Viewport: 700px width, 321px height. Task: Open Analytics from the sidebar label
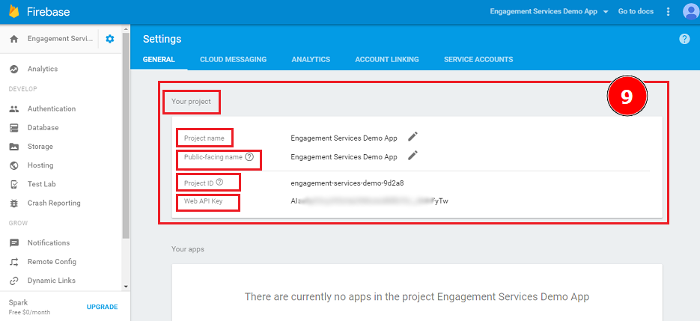pyautogui.click(x=43, y=69)
